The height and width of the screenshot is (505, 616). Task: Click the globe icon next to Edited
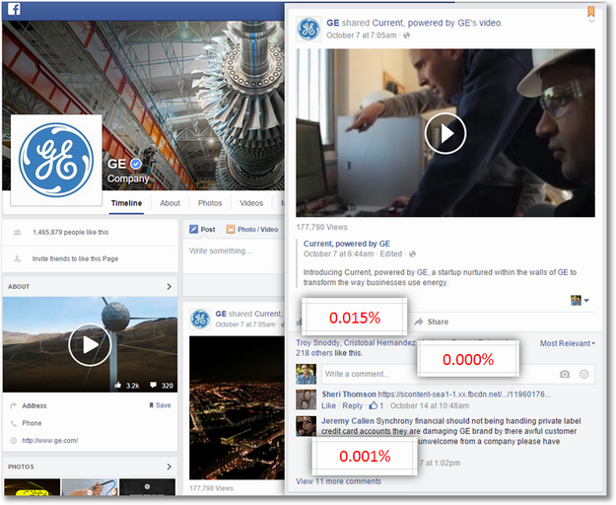(x=412, y=253)
